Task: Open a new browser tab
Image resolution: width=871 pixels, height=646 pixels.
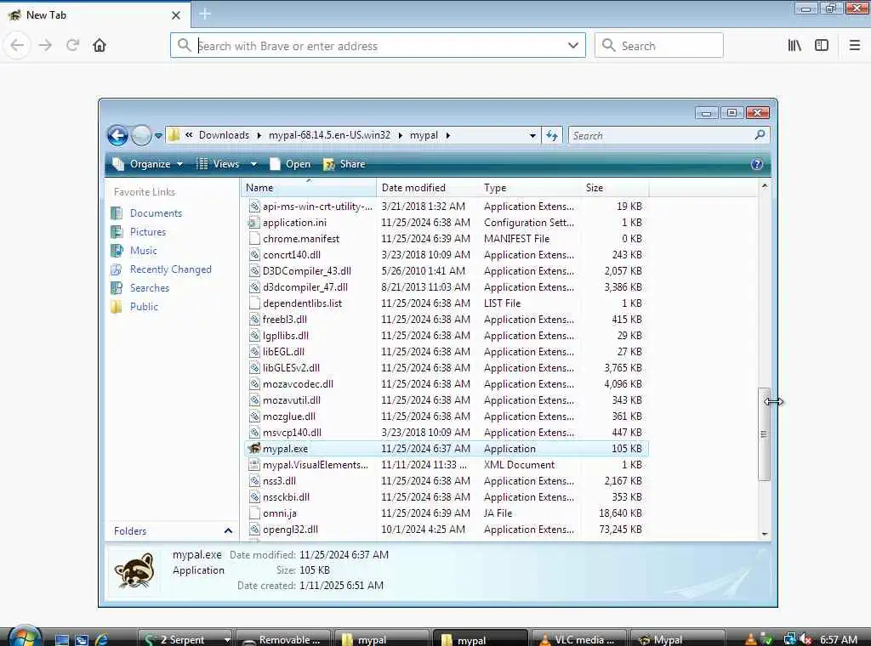Action: pos(205,14)
